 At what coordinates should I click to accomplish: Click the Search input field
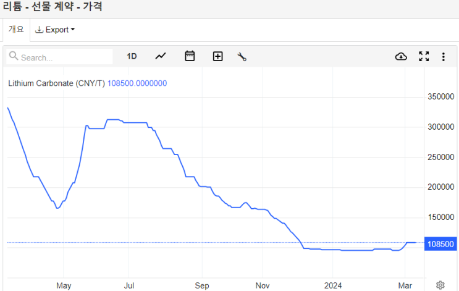(x=59, y=57)
